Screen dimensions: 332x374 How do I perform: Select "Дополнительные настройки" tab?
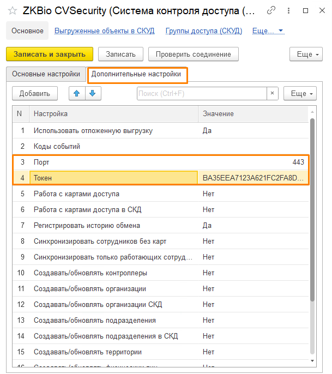point(136,74)
